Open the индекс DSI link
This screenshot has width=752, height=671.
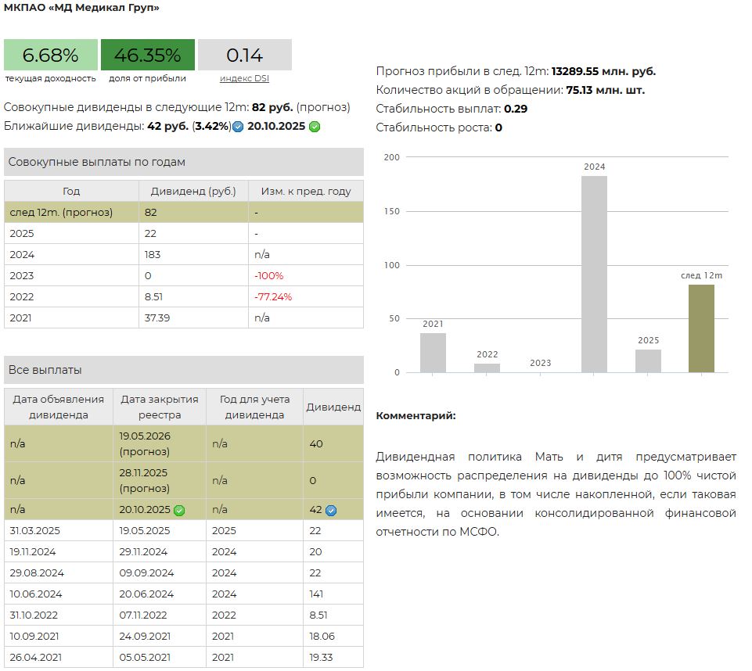tap(244, 78)
